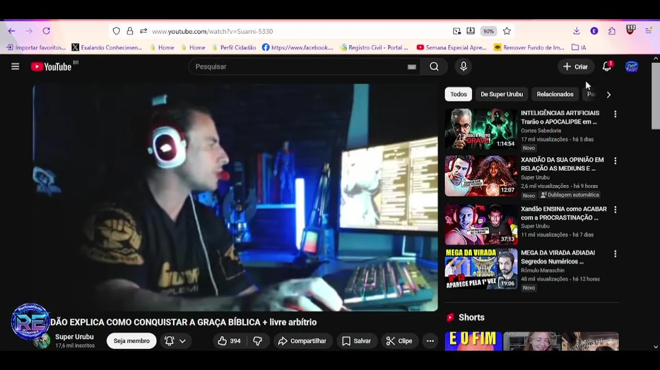Open the Semana Especial Apre... bookmark
660x370 pixels.
(451, 47)
